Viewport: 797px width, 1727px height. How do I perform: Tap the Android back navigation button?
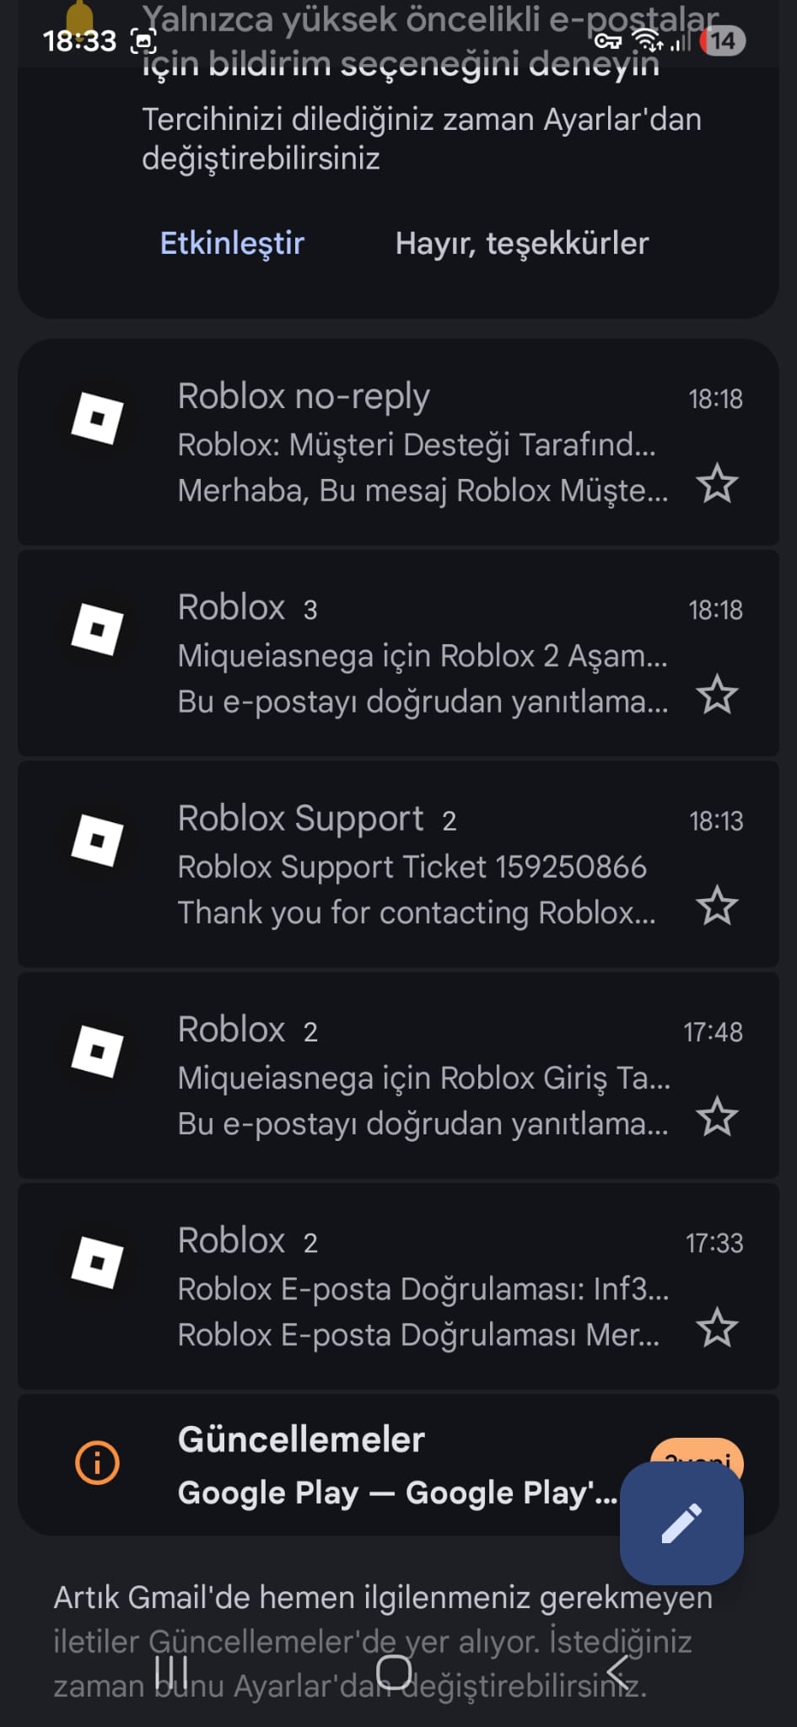(x=618, y=1671)
